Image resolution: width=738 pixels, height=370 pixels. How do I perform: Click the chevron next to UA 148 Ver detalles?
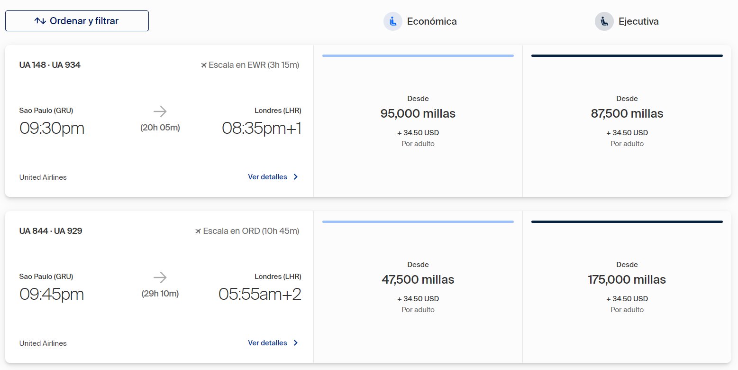pos(296,177)
